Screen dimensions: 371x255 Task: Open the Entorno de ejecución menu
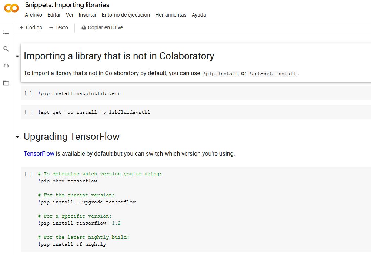126,15
